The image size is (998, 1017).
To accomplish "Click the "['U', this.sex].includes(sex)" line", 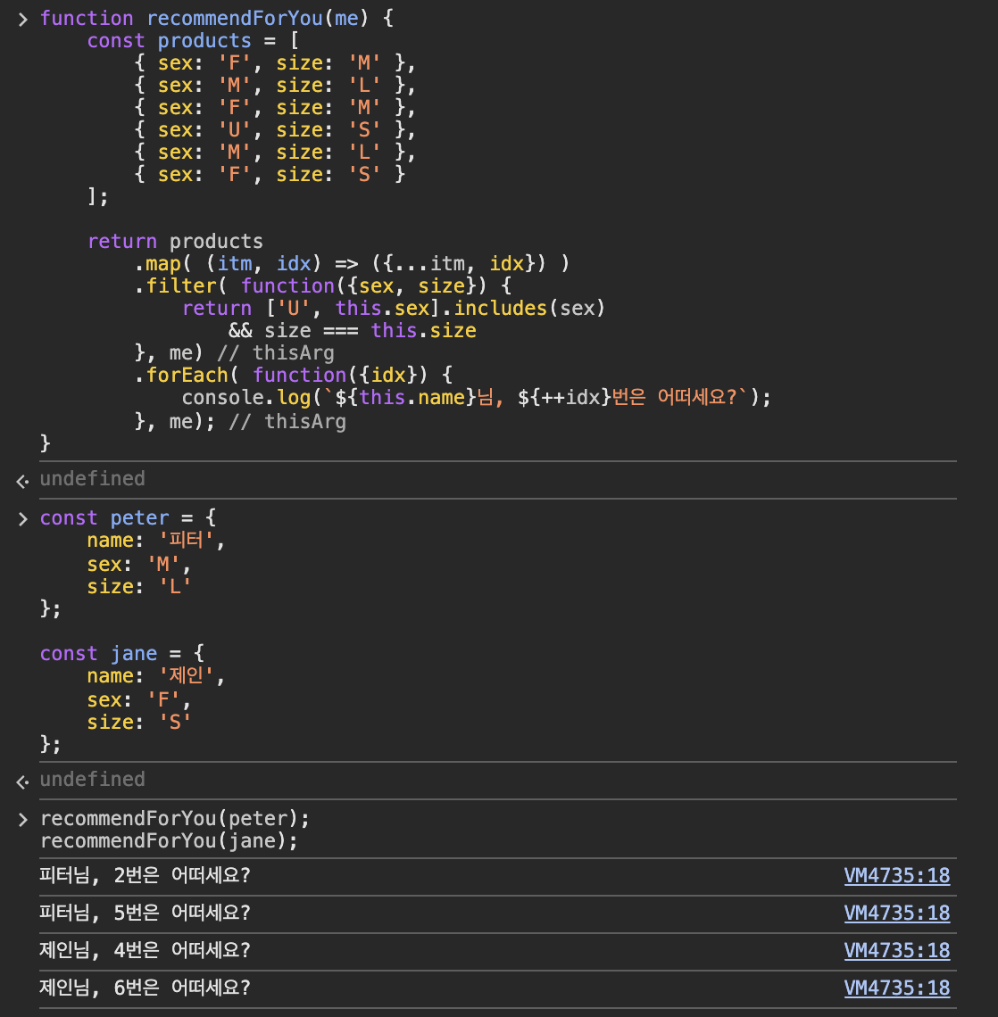I will [394, 309].
